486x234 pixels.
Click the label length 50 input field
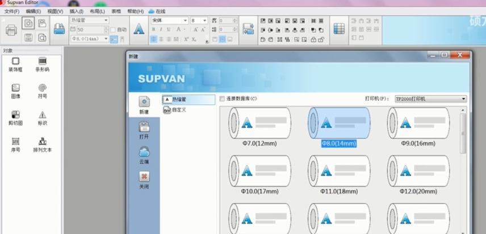[90, 29]
